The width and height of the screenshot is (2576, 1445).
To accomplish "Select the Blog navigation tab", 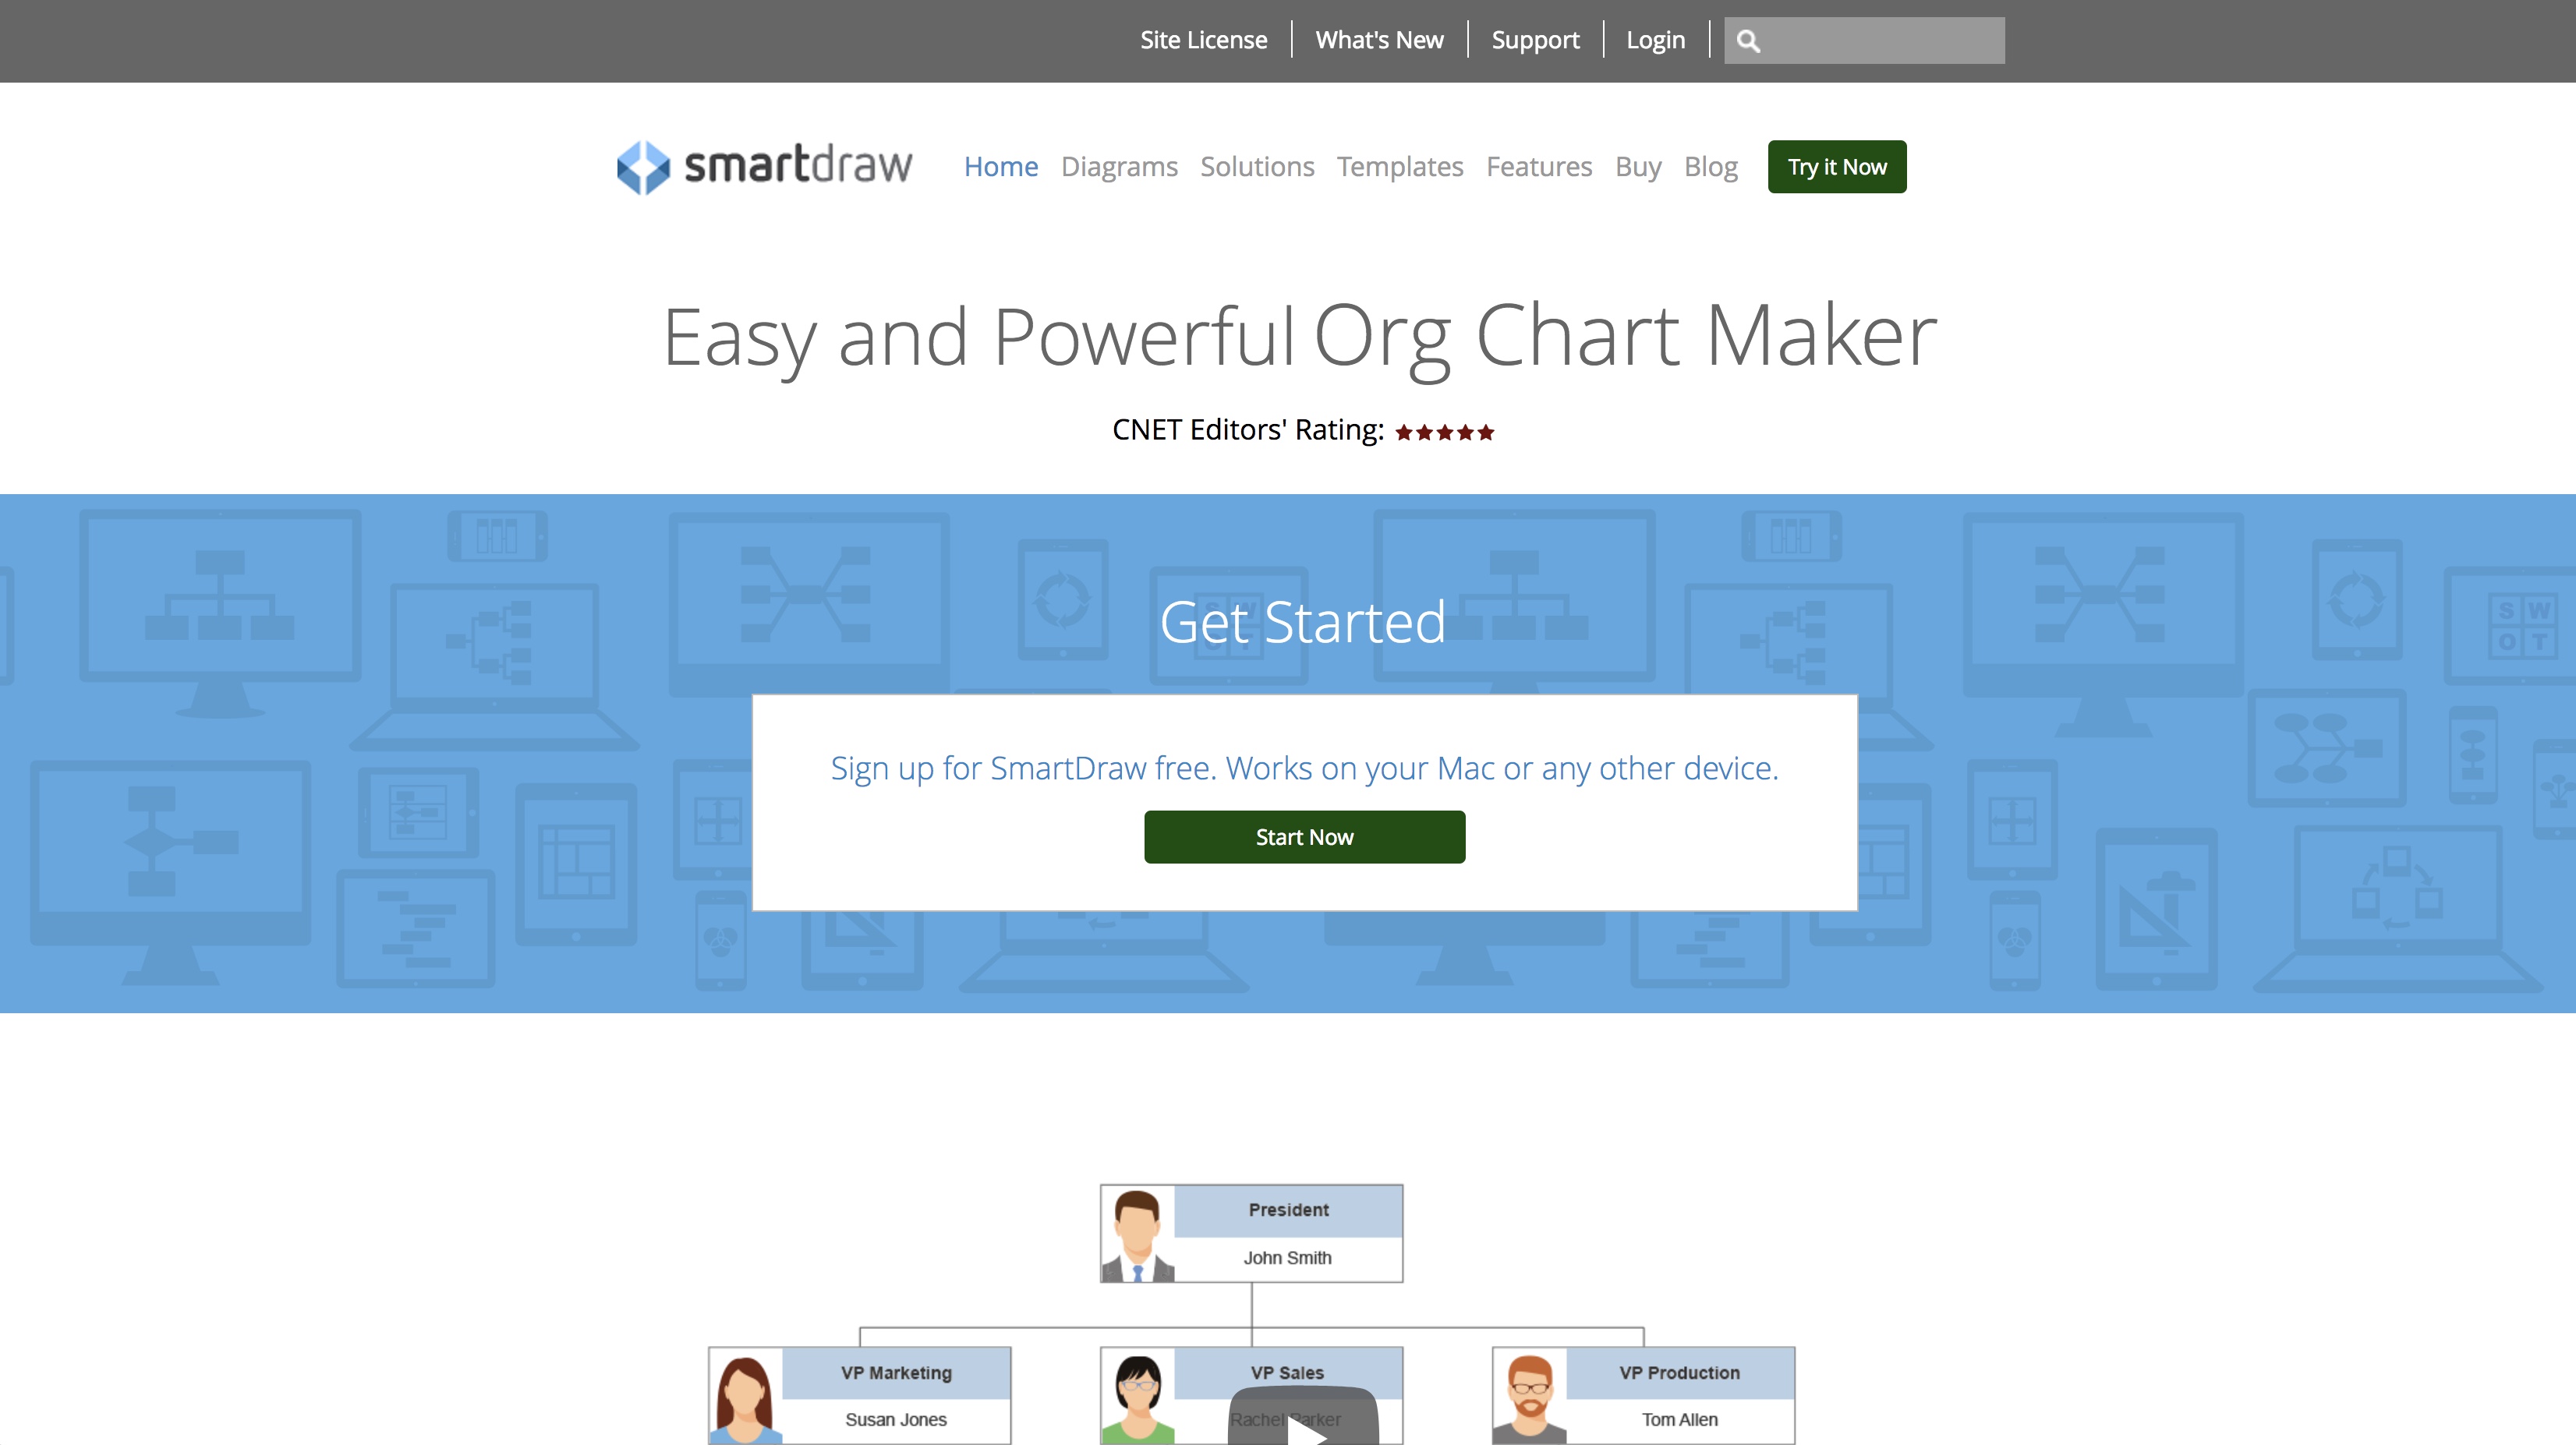I will click(x=1709, y=164).
